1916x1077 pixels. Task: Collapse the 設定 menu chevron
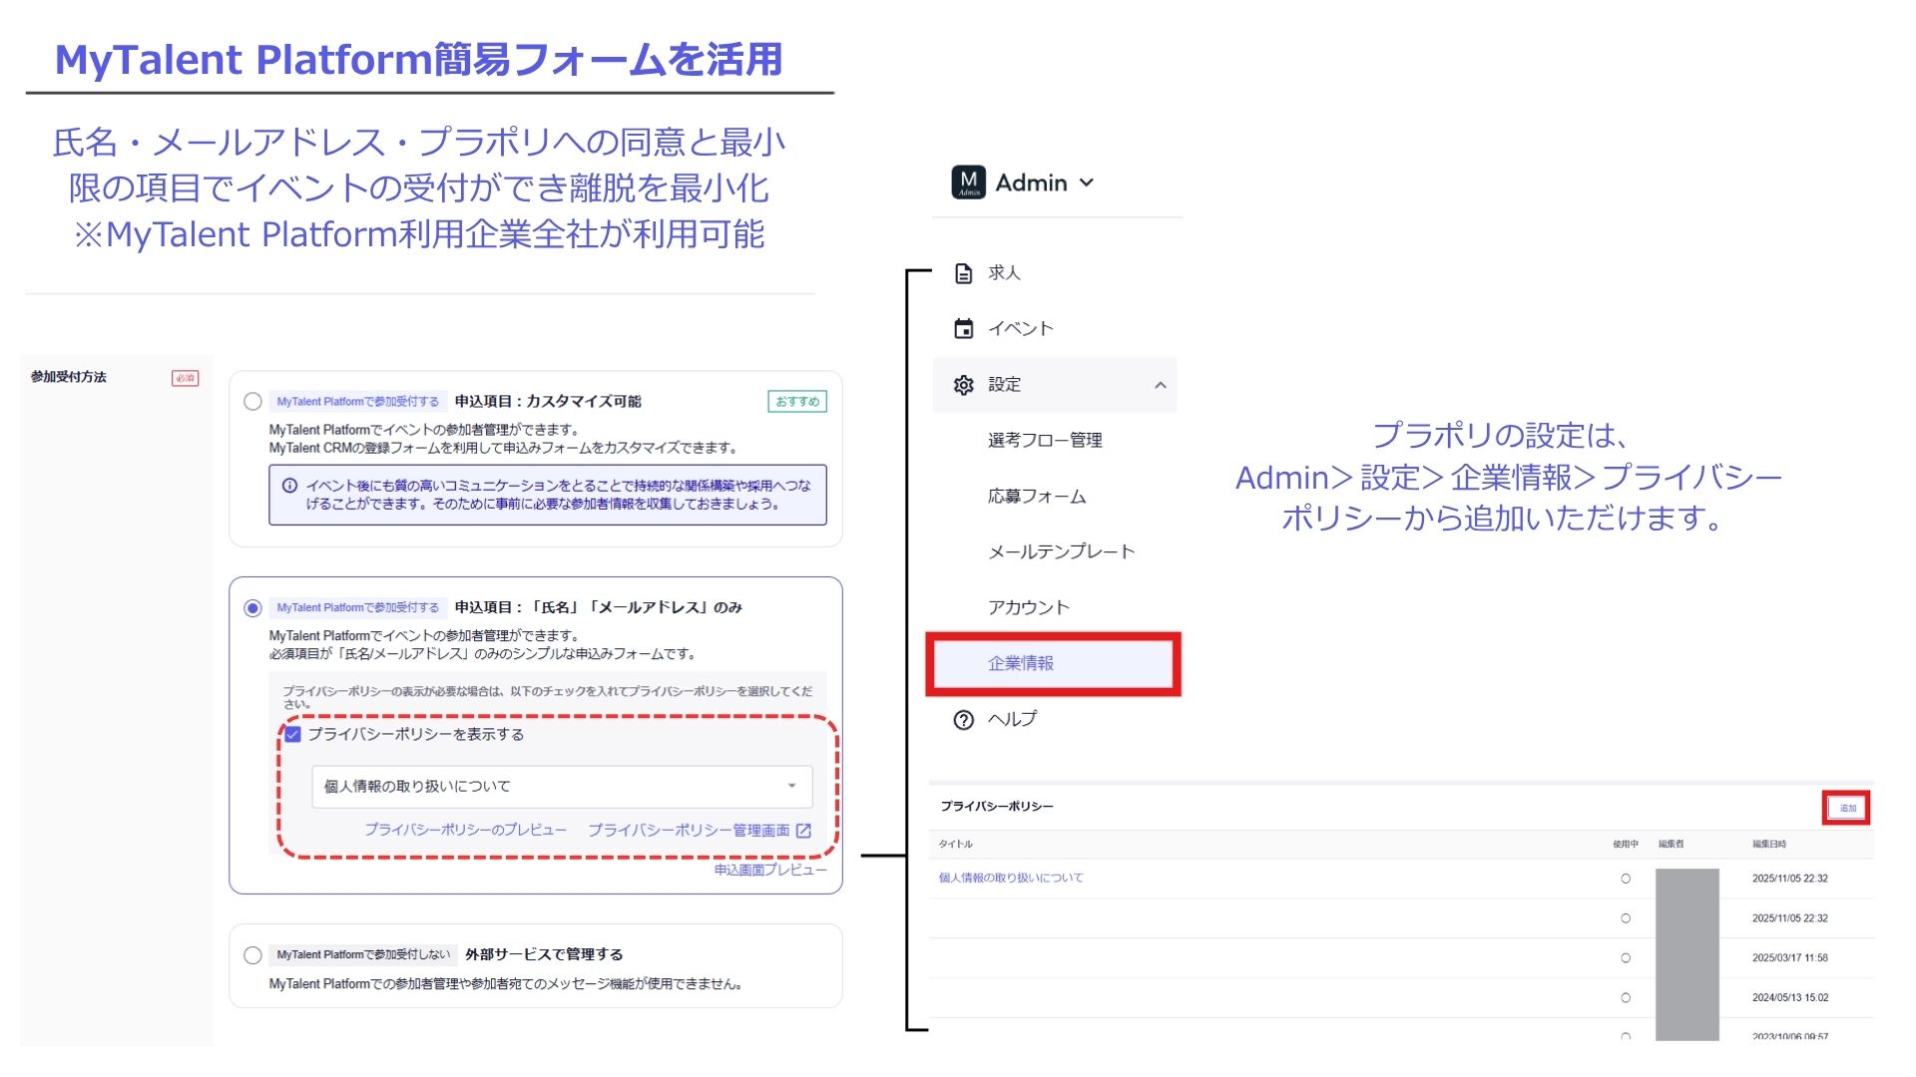(1160, 385)
